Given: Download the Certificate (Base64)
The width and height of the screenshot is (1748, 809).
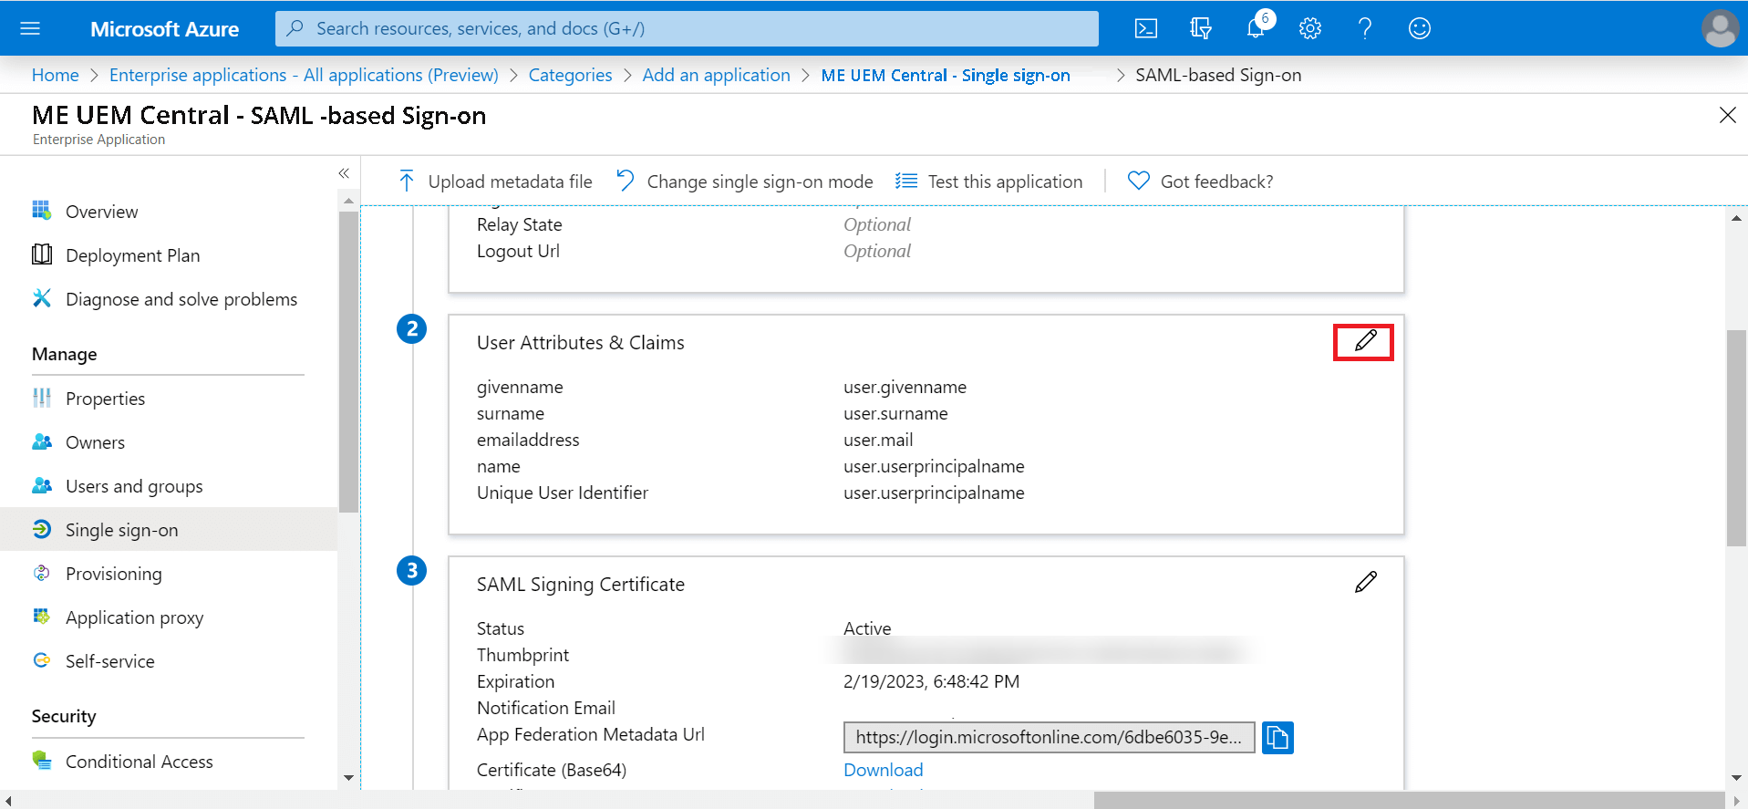Looking at the screenshot, I should [883, 770].
